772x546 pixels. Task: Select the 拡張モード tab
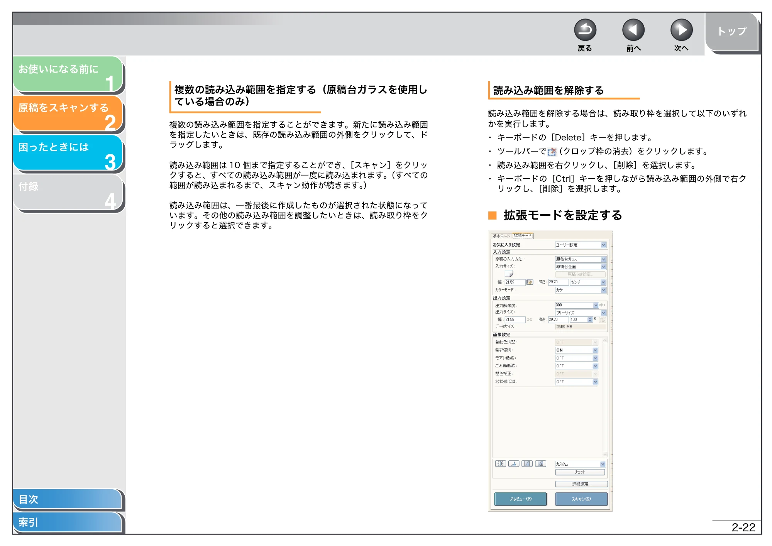point(523,235)
